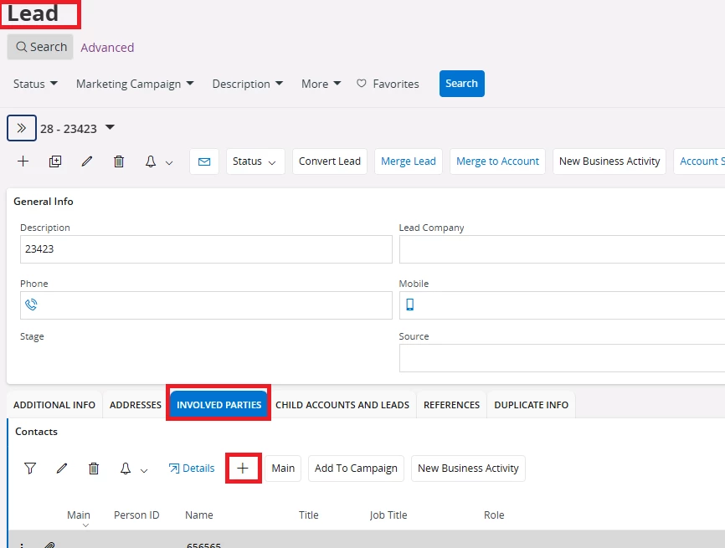Screen dimensions: 725x548
Task: Click into the Source field
Action: (562, 357)
